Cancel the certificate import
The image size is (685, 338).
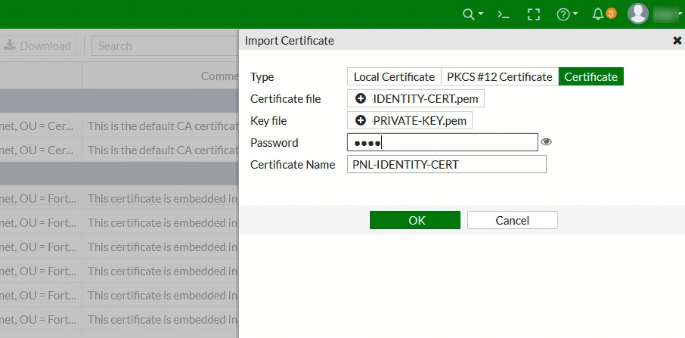[512, 220]
